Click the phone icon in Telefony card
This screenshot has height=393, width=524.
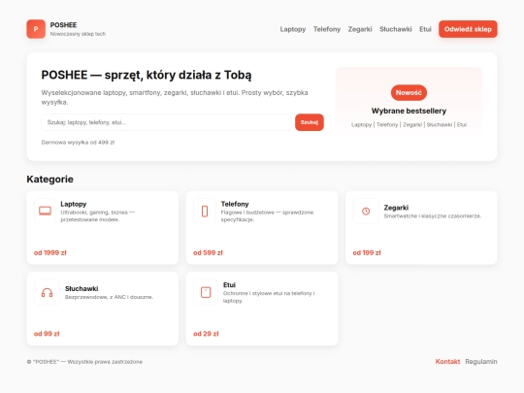pos(205,212)
